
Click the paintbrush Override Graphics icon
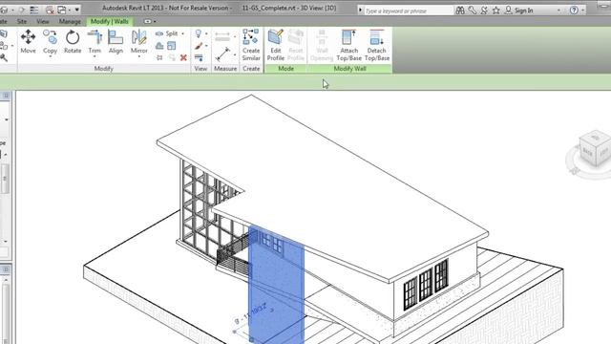click(199, 46)
